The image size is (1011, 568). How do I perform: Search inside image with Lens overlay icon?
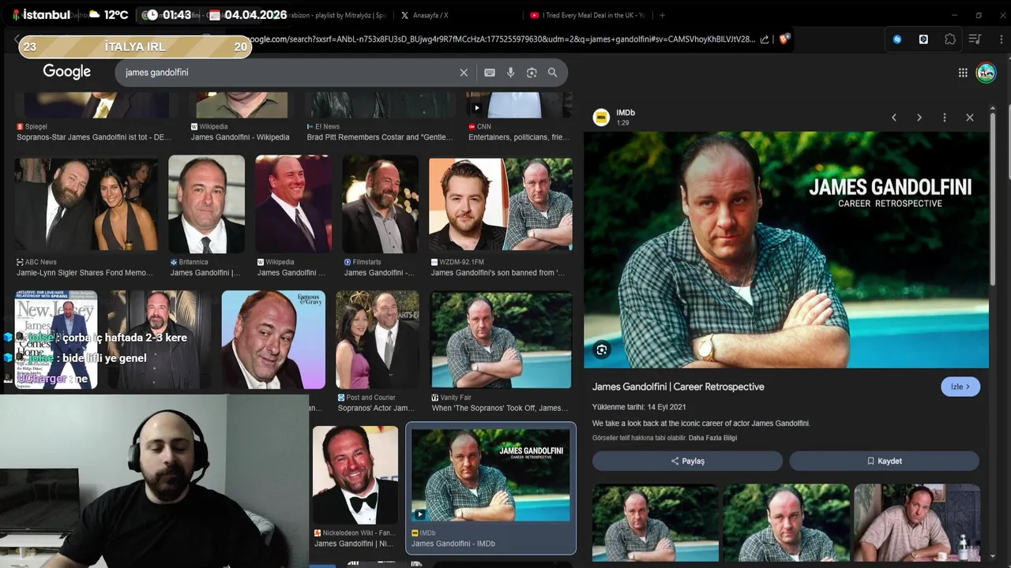click(x=603, y=349)
